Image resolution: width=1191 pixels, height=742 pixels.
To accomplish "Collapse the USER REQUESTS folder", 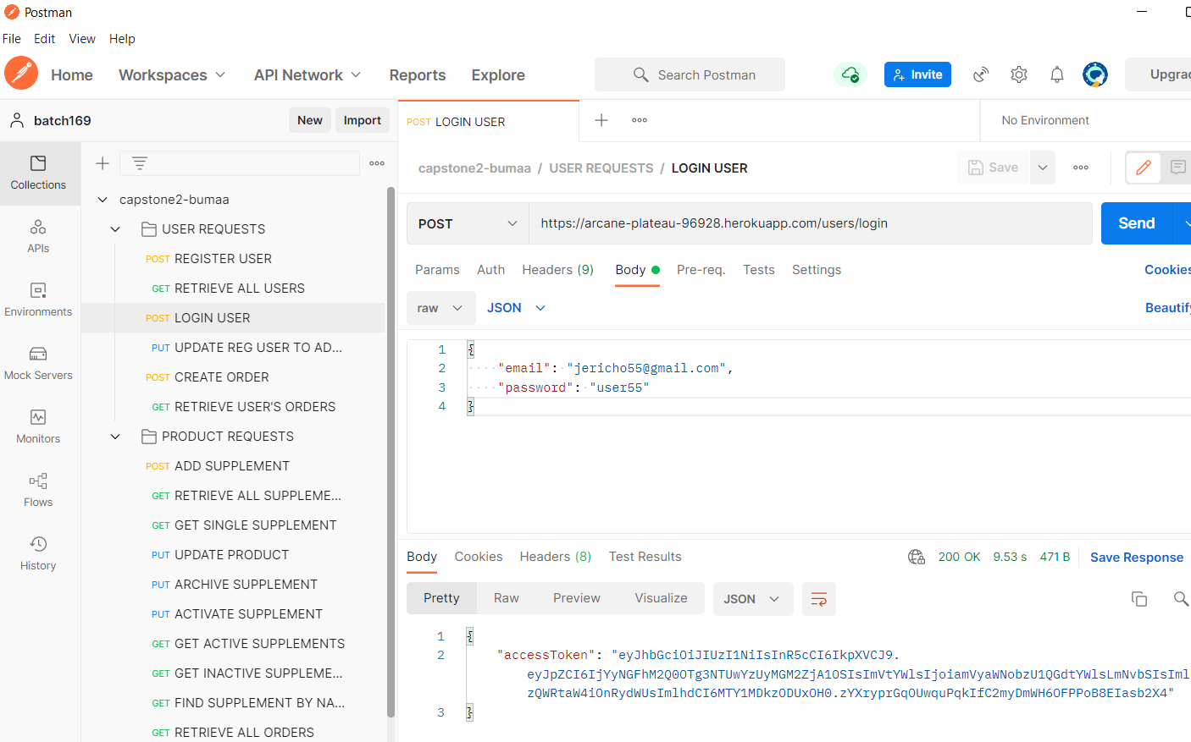I will pyautogui.click(x=115, y=229).
